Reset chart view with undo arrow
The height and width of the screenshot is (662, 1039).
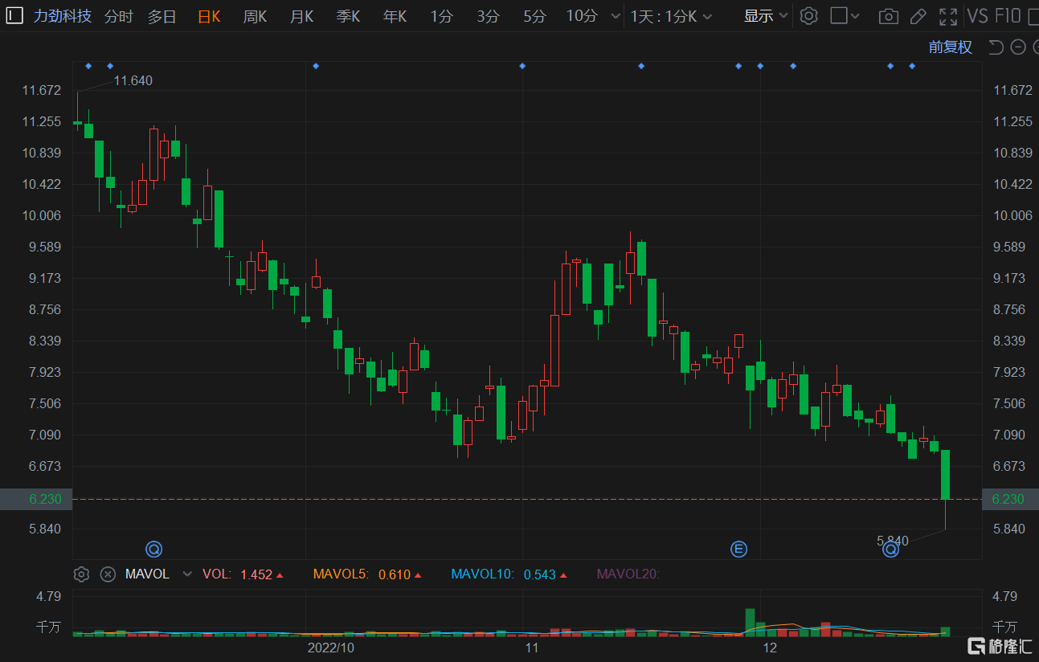pyautogui.click(x=996, y=47)
